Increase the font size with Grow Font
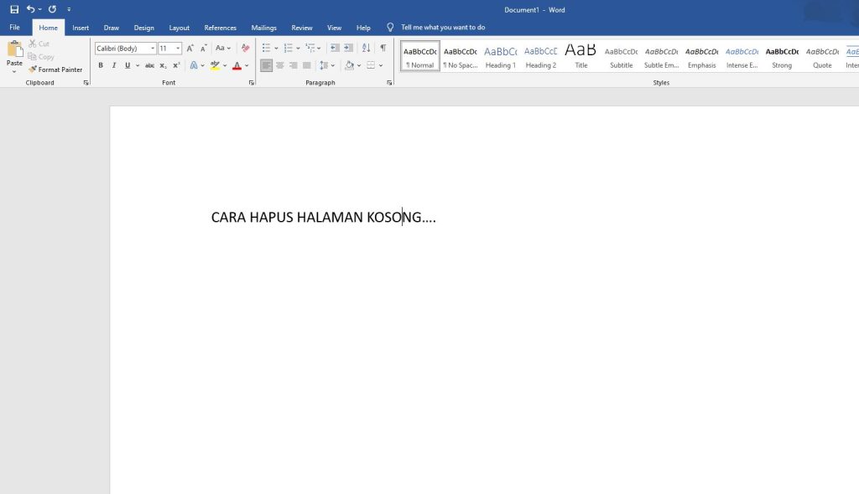859x494 pixels. (x=190, y=48)
